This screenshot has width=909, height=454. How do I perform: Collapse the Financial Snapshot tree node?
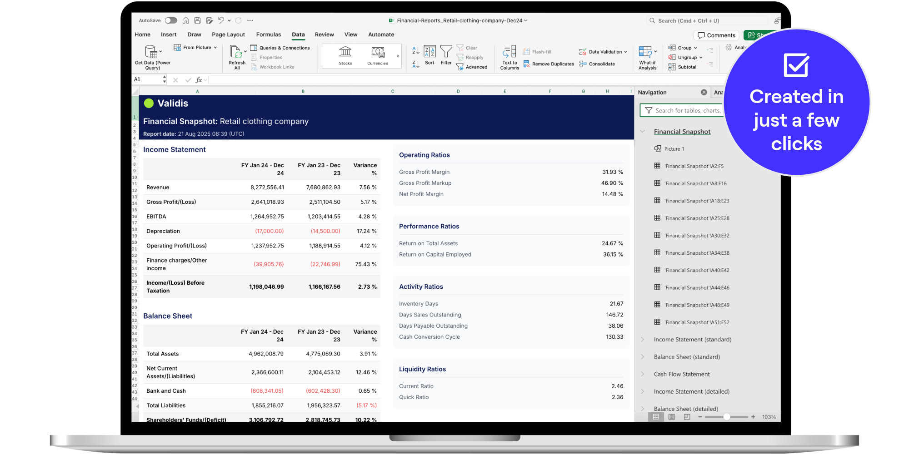tap(643, 132)
